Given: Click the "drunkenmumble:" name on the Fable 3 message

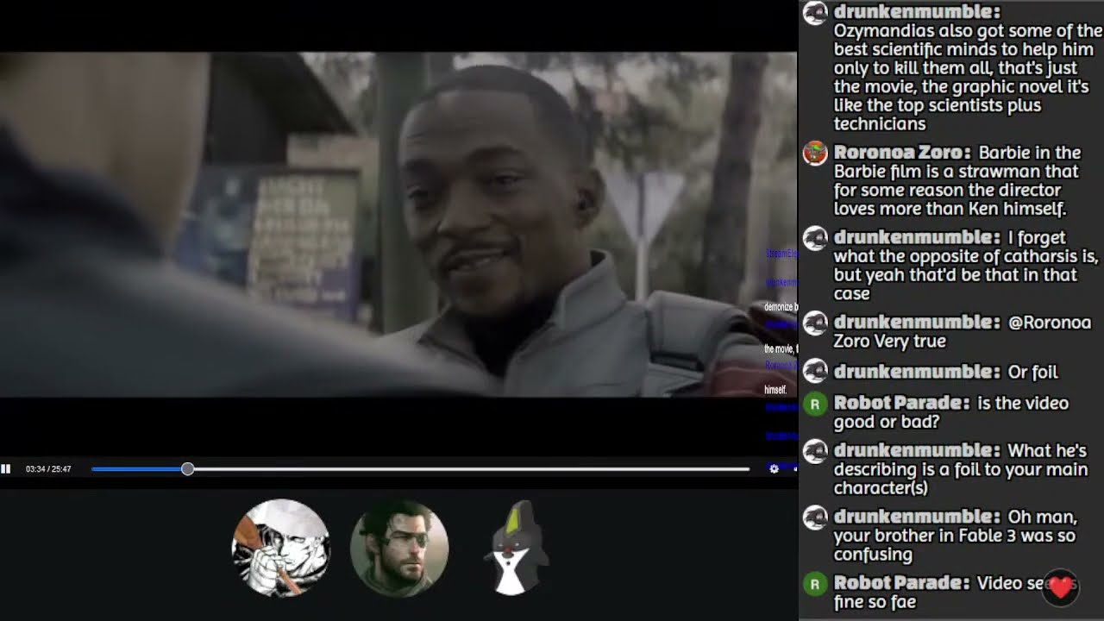Looking at the screenshot, I should tap(918, 517).
